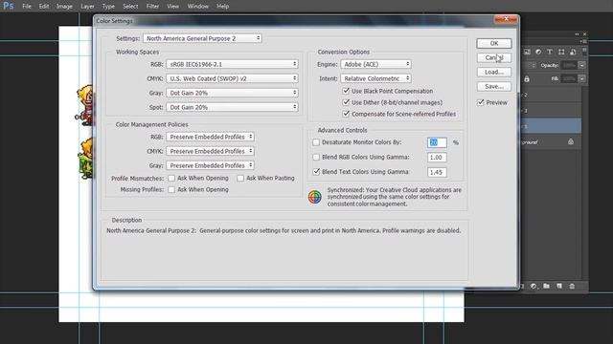Screen dimensions: 613x344
Task: Open the Image menu
Action: point(64,7)
